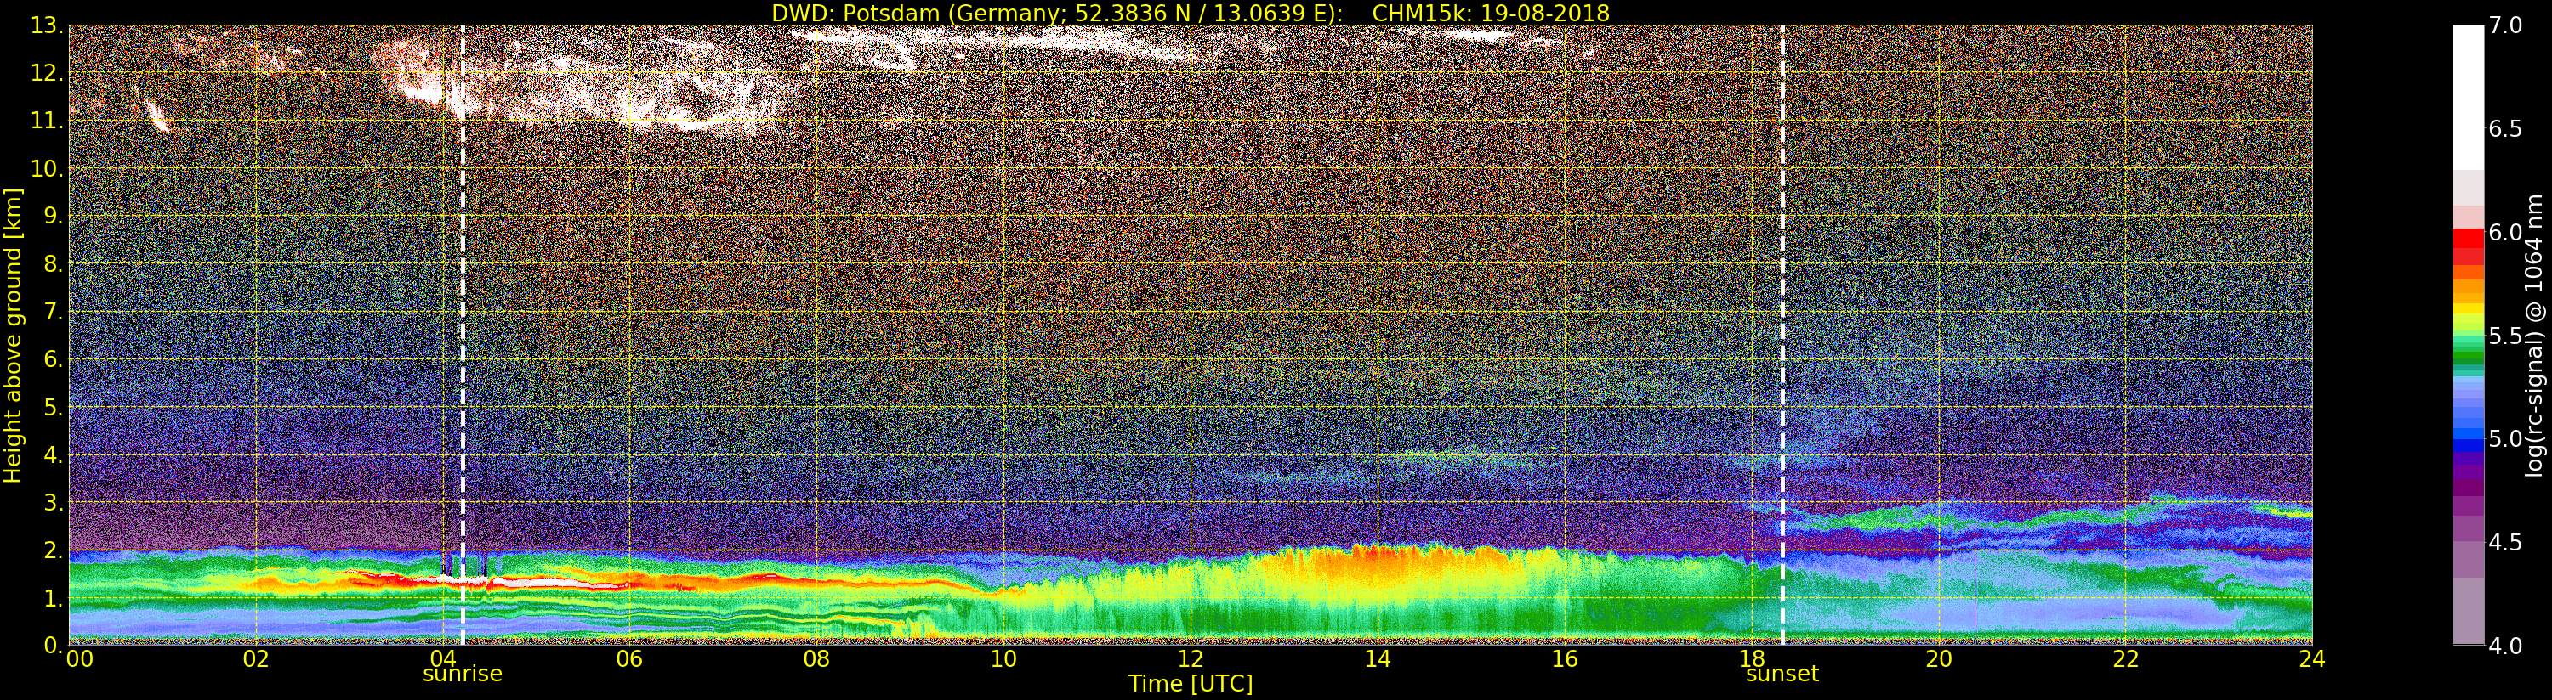This screenshot has height=700, width=2552.
Task: Click the time axis tick '12'
Action: [1190, 658]
